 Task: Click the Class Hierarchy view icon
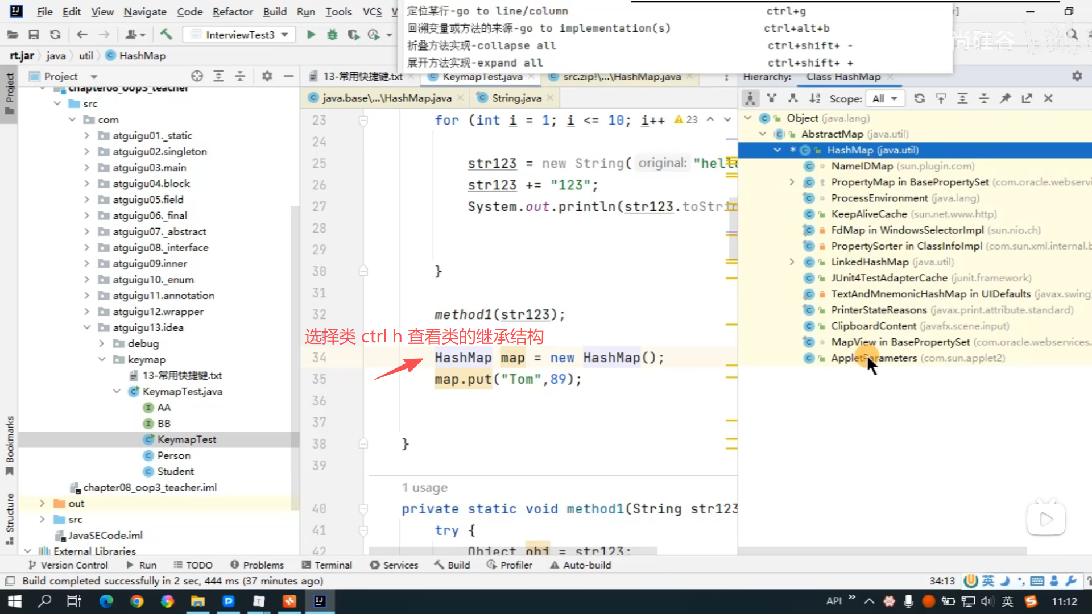750,98
